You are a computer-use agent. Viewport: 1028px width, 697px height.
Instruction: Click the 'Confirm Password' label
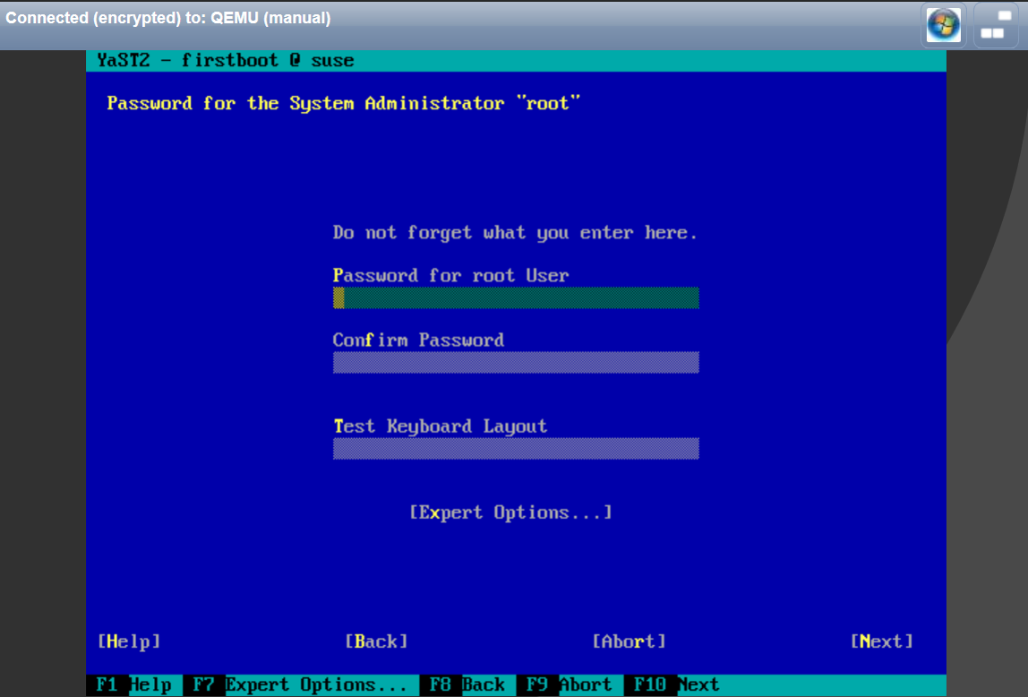[418, 340]
